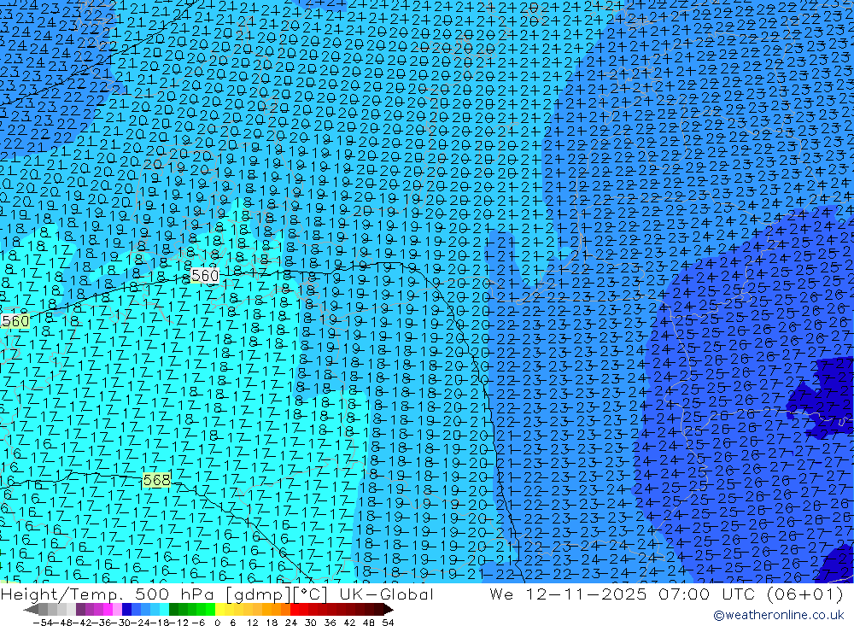Click the 560 label near the map center
This screenshot has width=854, height=626.
click(205, 276)
